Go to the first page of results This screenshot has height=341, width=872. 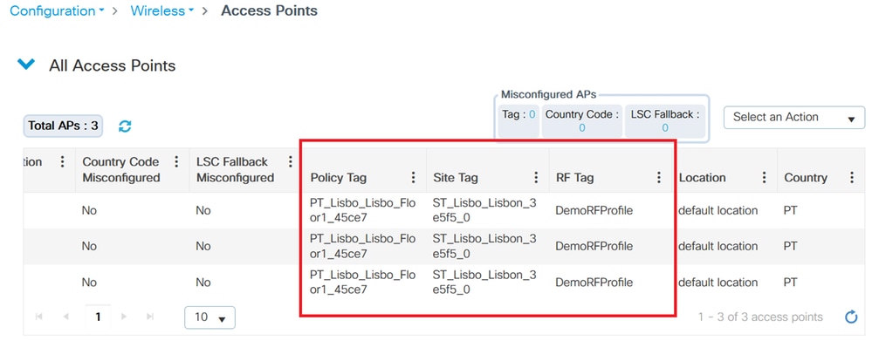[x=39, y=317]
